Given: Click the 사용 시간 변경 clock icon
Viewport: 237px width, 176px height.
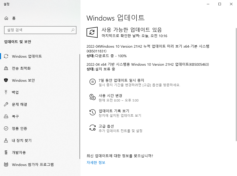Looking at the screenshot, I should click(93, 97).
